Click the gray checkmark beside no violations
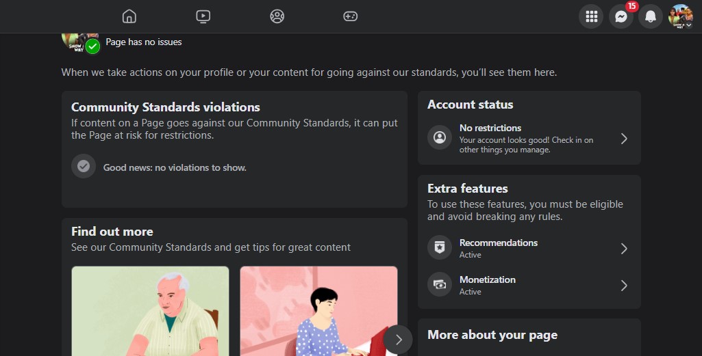702x356 pixels. click(x=84, y=166)
